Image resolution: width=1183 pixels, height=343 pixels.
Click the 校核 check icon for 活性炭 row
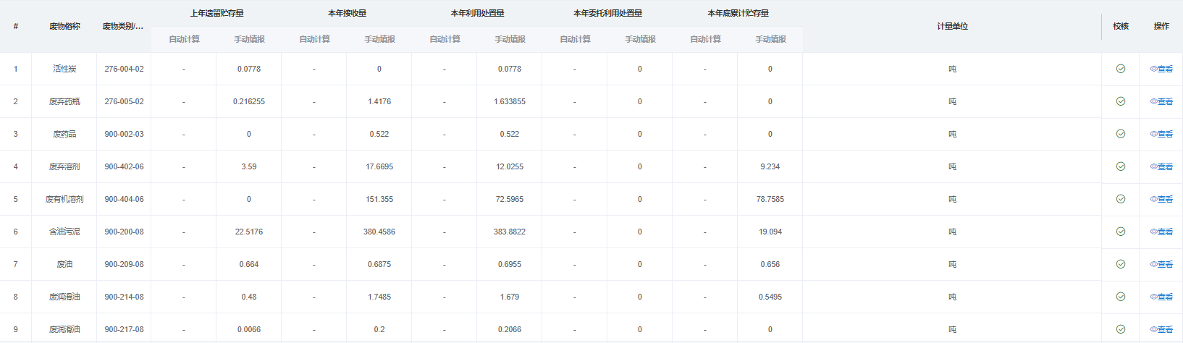point(1120,69)
